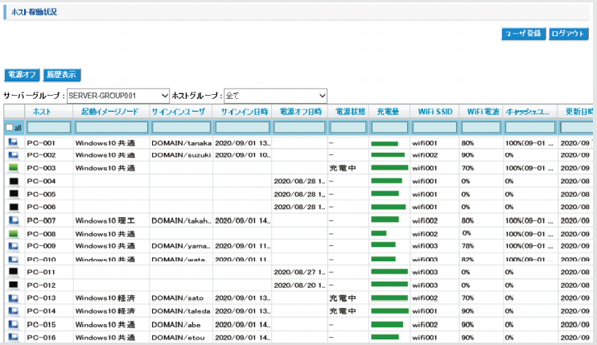Click the 履歴表示 button
Viewport: 597px width, 345px height.
point(62,75)
